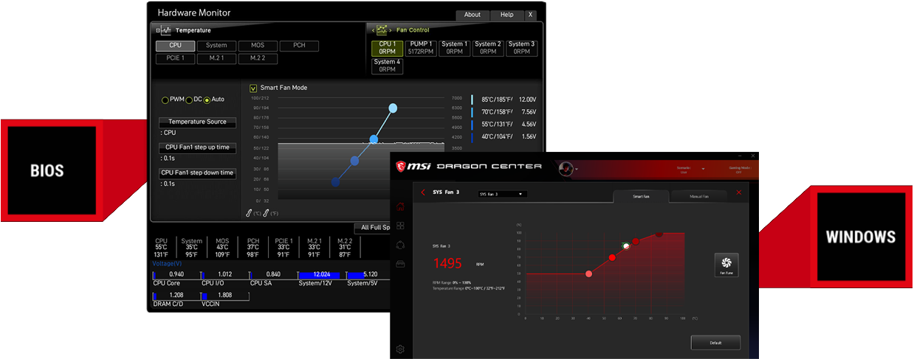
Task: Click the About button in Hardware Monitor
Action: pyautogui.click(x=473, y=15)
